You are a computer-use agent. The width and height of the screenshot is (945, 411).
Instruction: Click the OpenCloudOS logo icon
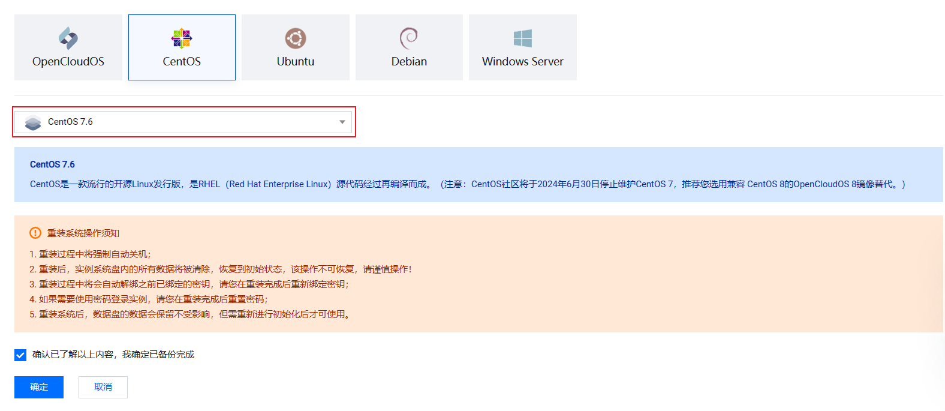(68, 38)
